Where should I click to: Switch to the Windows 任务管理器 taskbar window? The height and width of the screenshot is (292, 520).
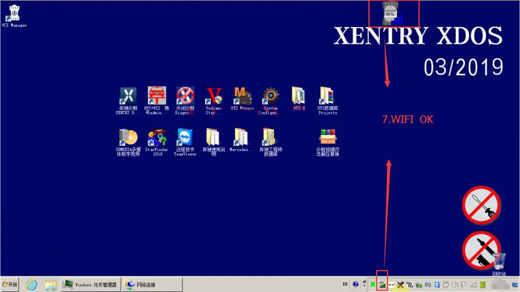[90, 285]
